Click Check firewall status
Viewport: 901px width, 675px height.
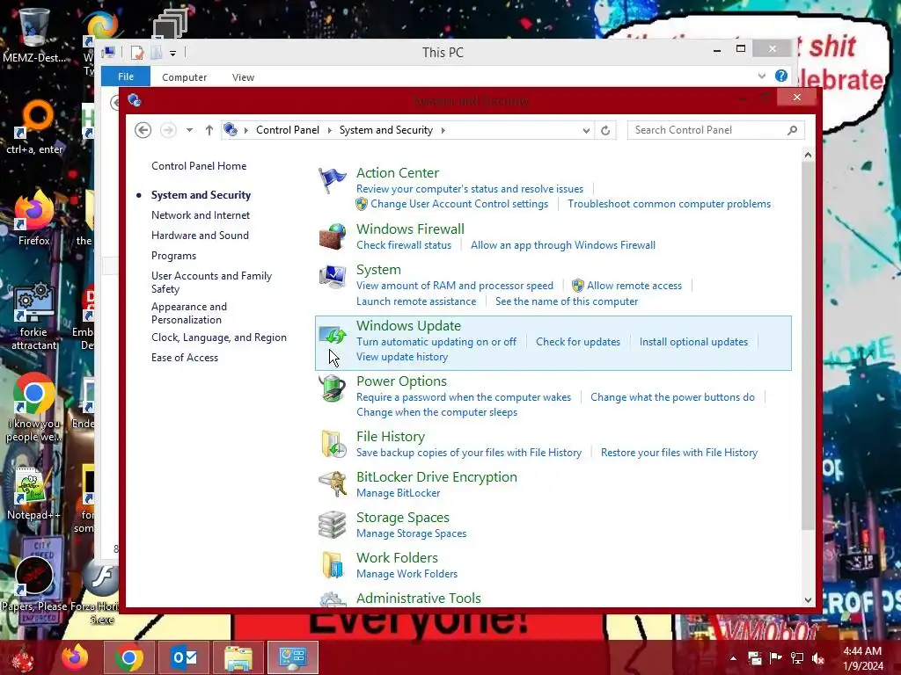(403, 245)
